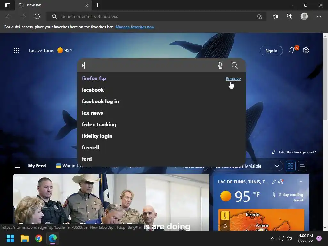
Task: Open the clock and calendar flyout
Action: [305, 238]
